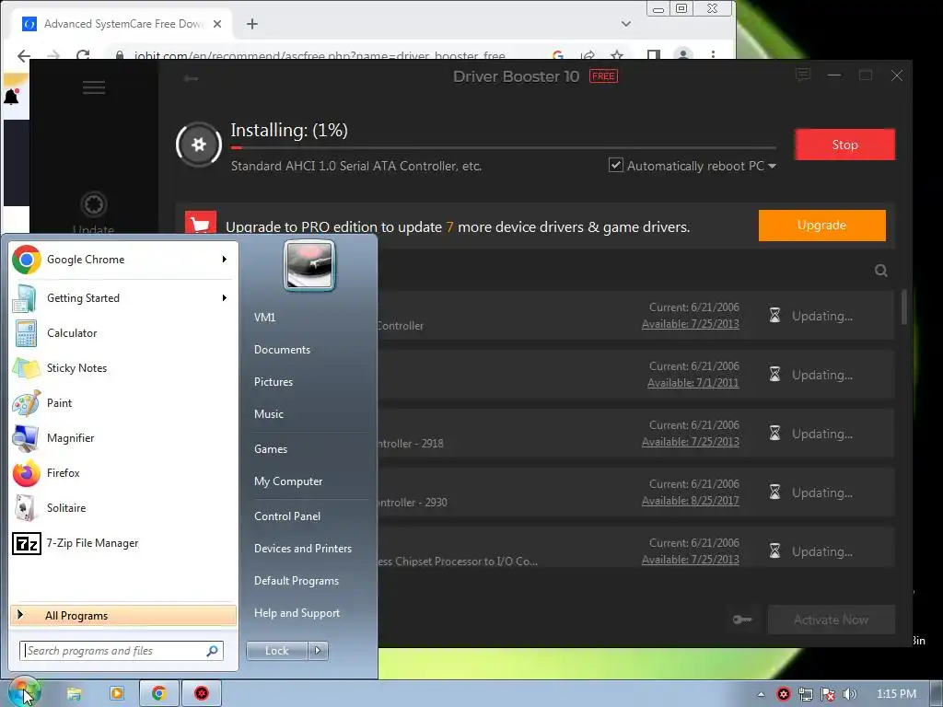The image size is (943, 707).
Task: Reload the page in Chrome
Action: (x=83, y=55)
